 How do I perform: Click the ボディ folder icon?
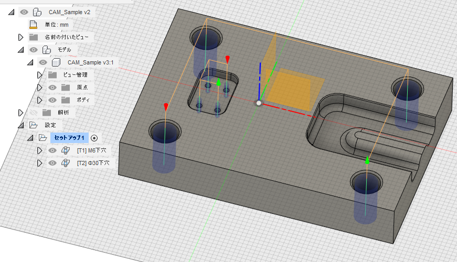66,100
